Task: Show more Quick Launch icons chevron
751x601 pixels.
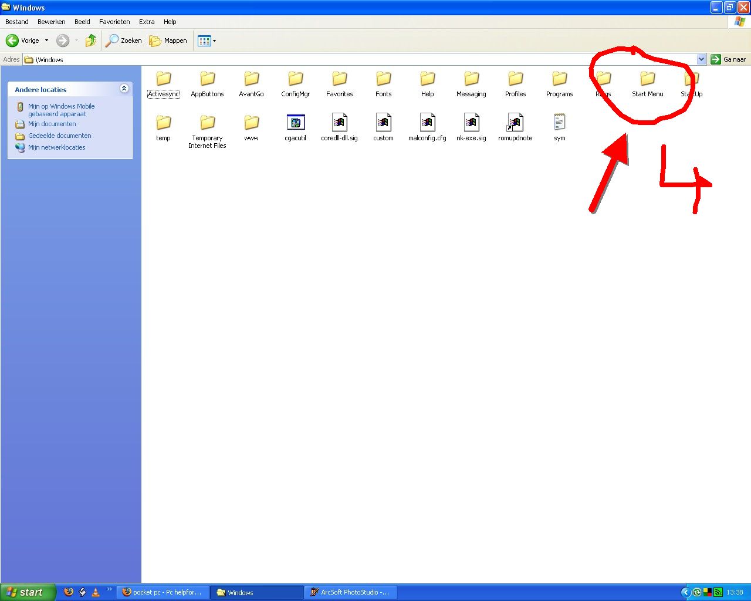Action: point(109,589)
